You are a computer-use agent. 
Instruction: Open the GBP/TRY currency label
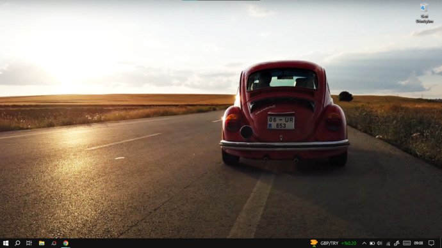[329, 244]
